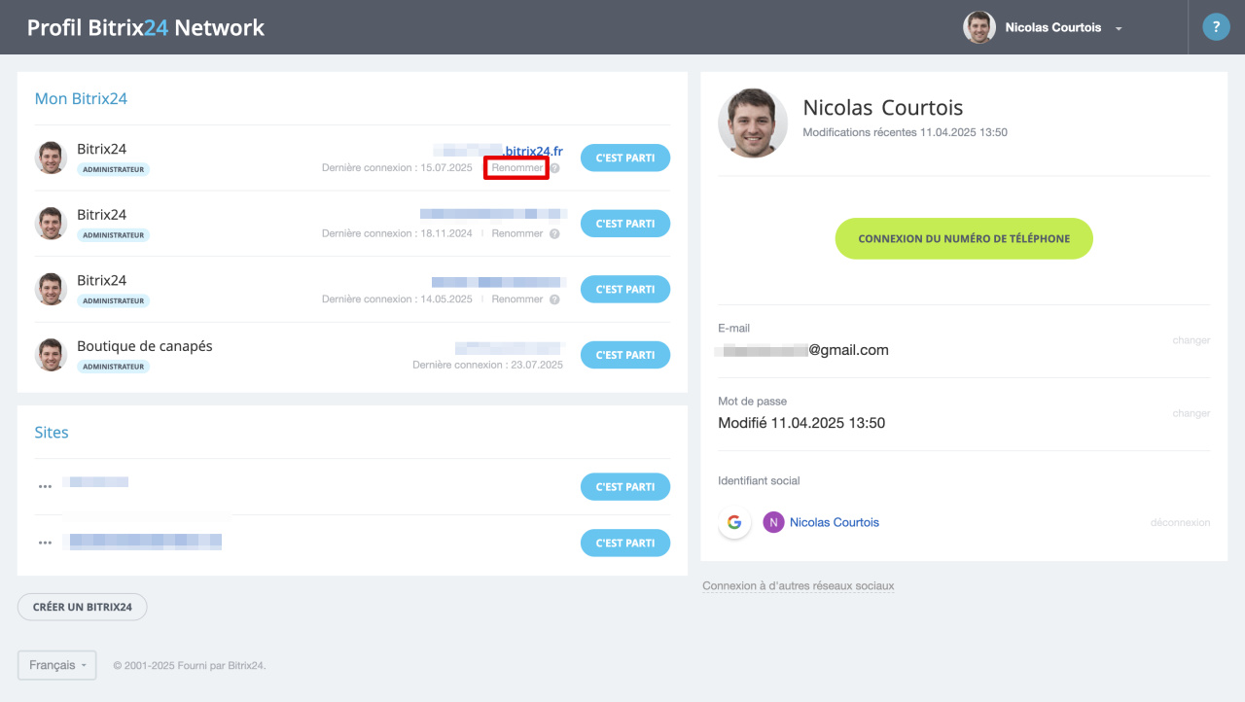
Task: Click Modifications récentes 11.04.2025 13:50 text
Action: (906, 132)
